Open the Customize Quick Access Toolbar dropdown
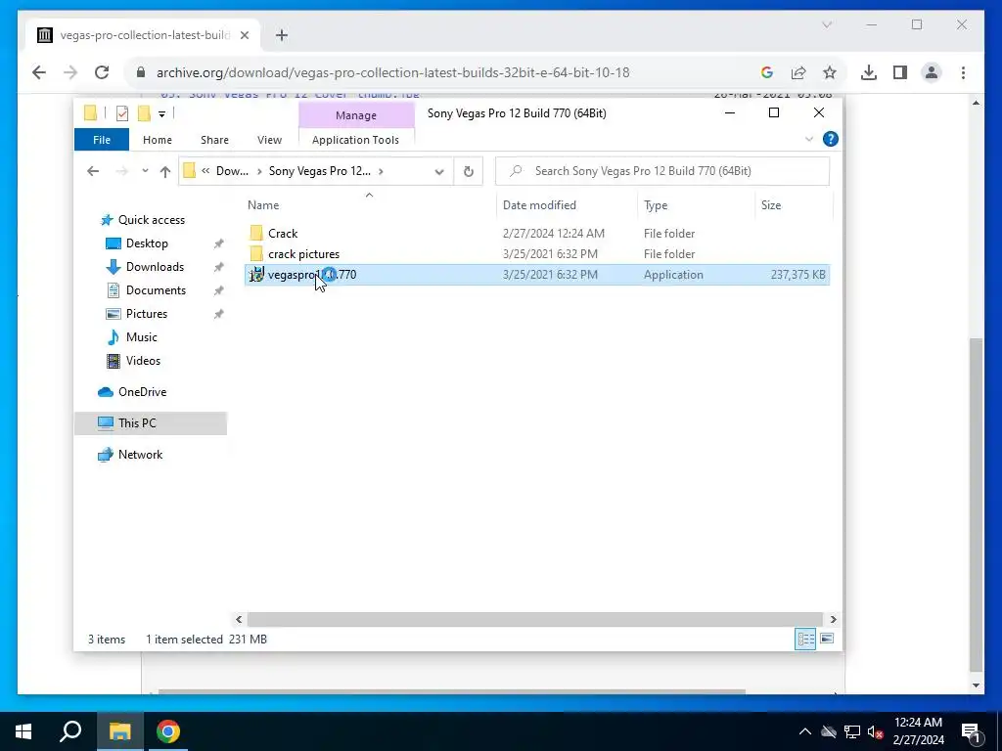 tap(161, 113)
